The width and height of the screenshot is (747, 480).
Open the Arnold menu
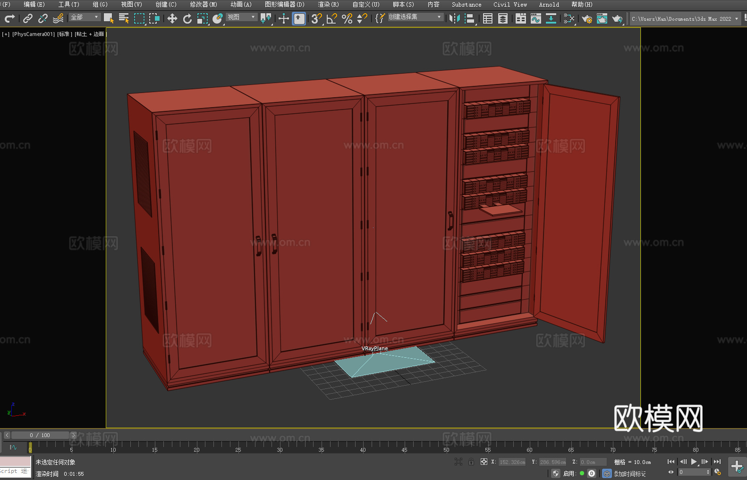549,4
